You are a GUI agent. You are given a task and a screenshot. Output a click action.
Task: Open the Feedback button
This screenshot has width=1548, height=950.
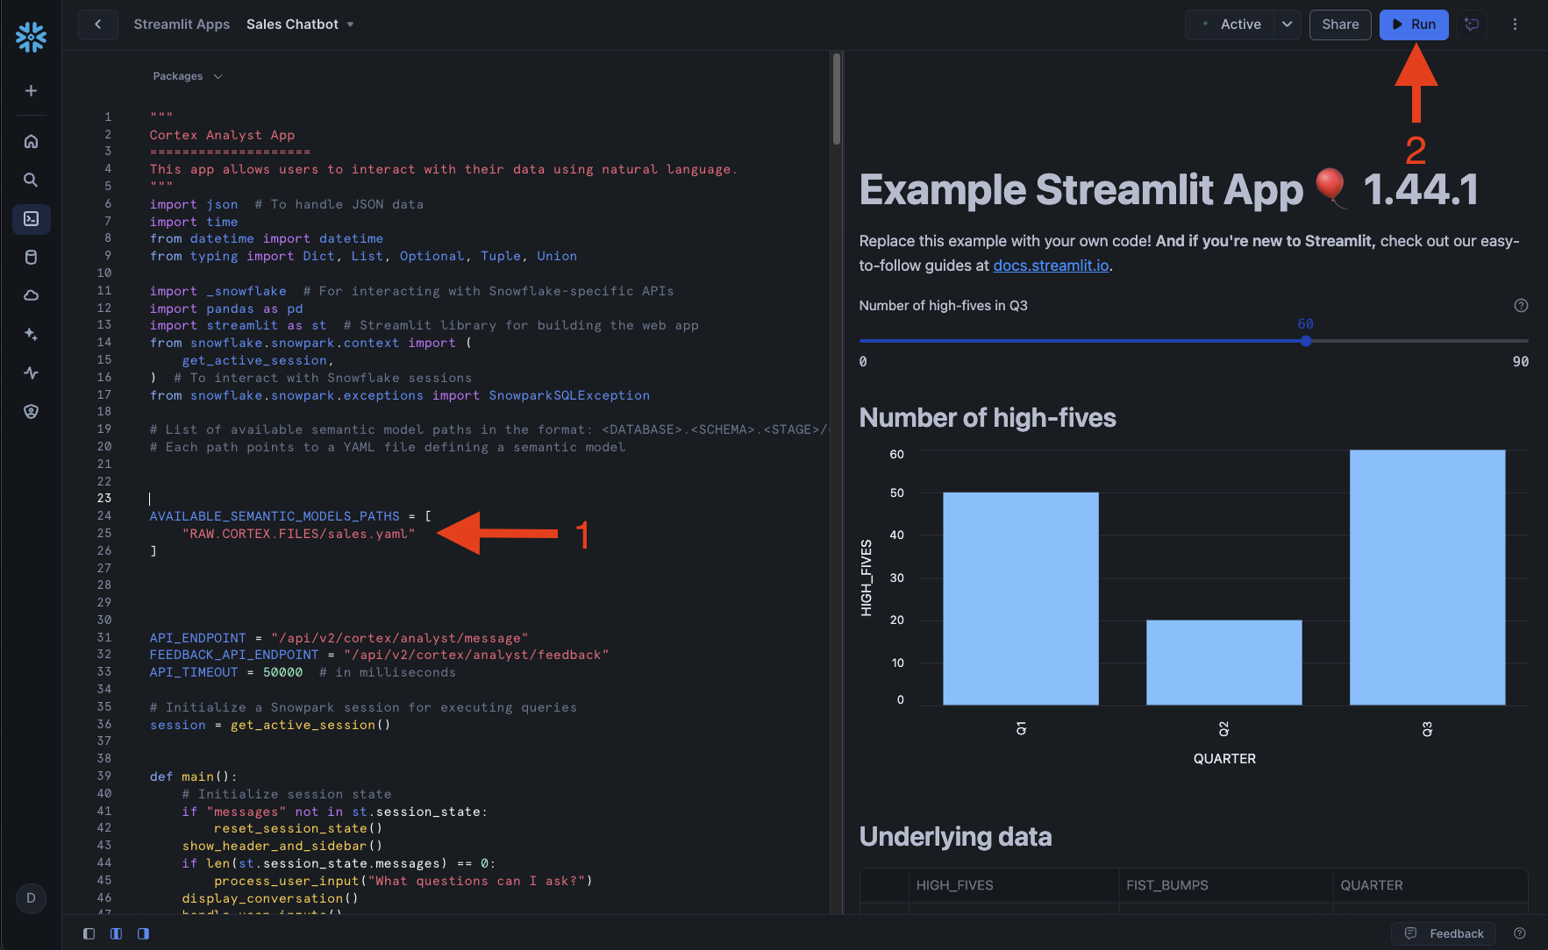1445,933
